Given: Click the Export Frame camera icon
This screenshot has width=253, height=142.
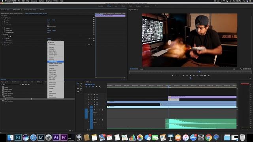Looking at the screenshot, I should pyautogui.click(x=208, y=75).
